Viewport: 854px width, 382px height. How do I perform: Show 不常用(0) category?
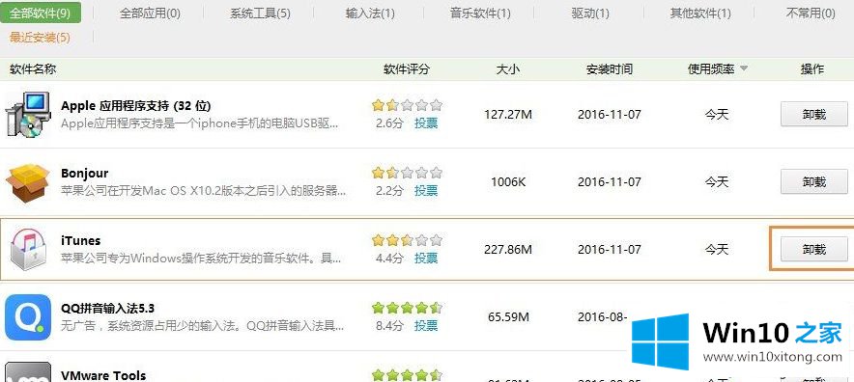click(x=811, y=14)
